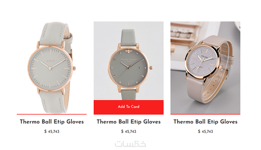Click the middle product title Thermo Ball Etip Gloves
Viewport: 261px width, 150px height.
[x=129, y=122]
